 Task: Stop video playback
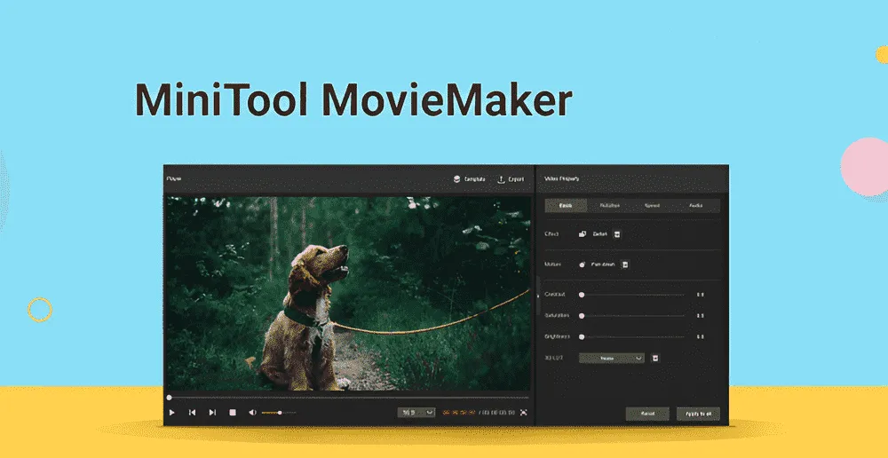pos(232,413)
